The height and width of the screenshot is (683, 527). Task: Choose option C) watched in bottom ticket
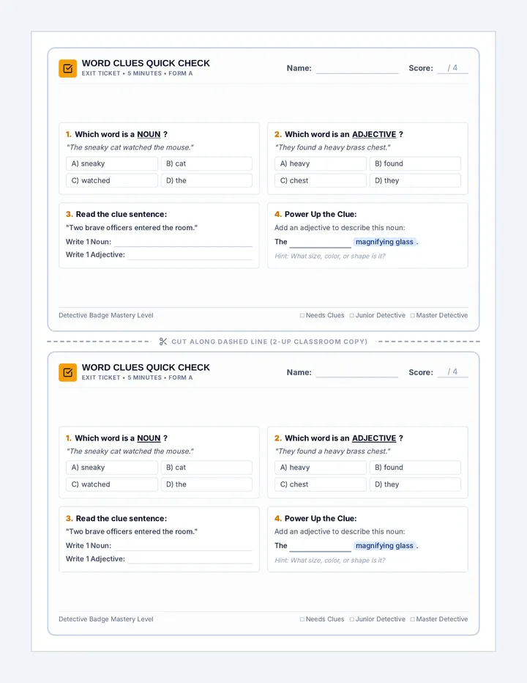(112, 484)
